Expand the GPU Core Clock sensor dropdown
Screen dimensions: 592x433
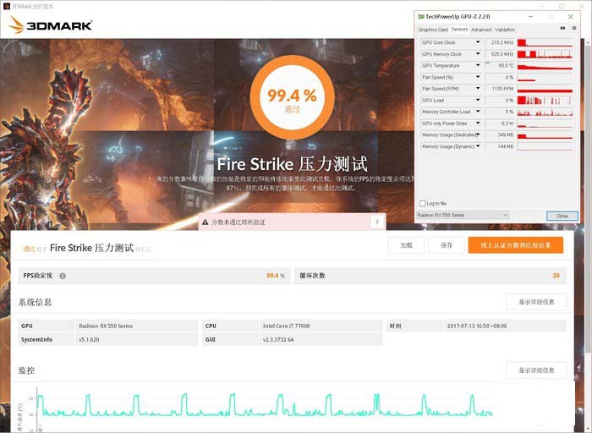[479, 42]
